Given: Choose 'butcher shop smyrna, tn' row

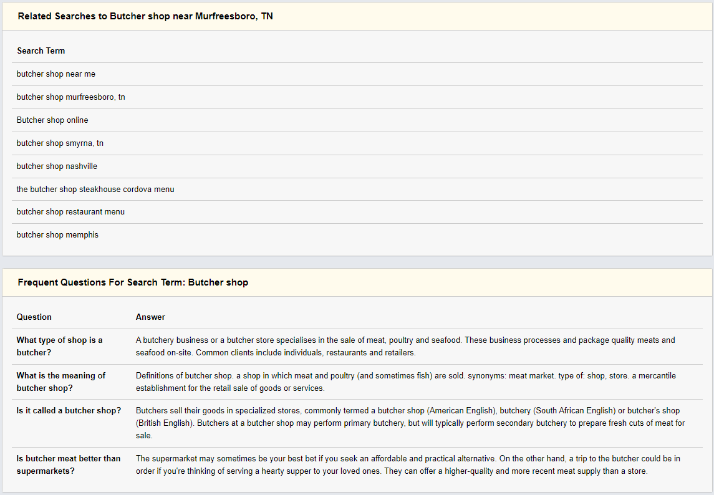Looking at the screenshot, I should 60,143.
